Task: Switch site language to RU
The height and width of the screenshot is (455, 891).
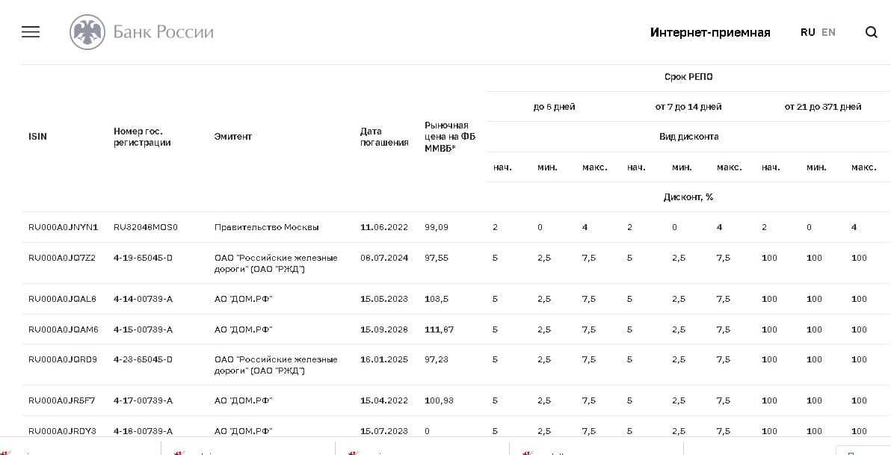Action: [x=807, y=32]
